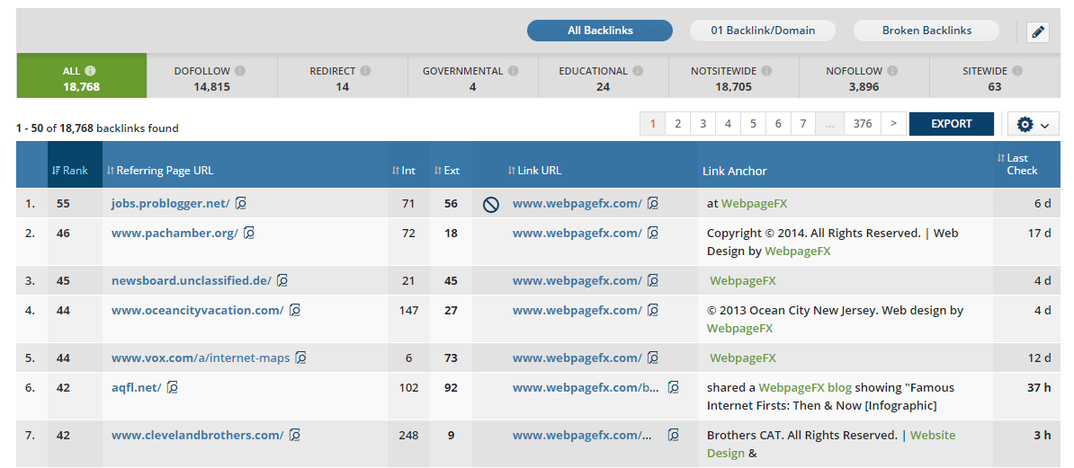Open www.vox.com/a/internet-maps link

click(x=201, y=358)
